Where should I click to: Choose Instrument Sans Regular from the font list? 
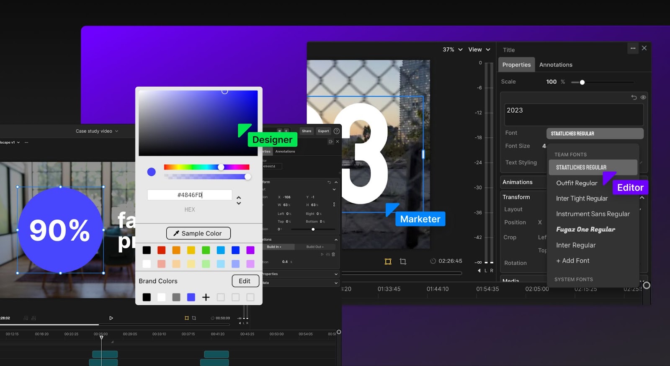coord(593,214)
